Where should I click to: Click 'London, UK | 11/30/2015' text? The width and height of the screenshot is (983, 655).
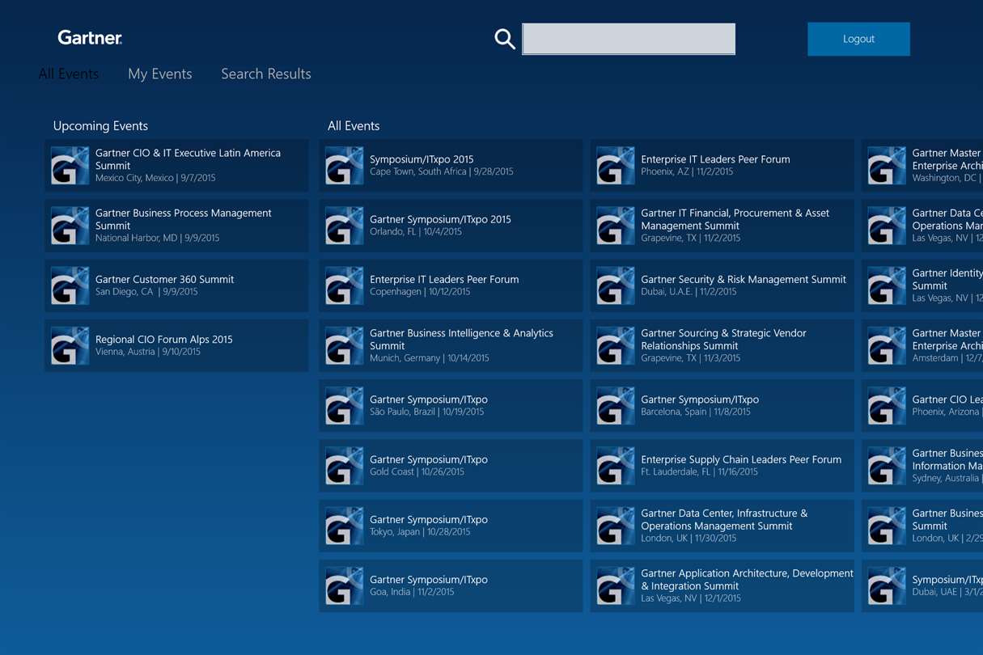click(x=689, y=539)
